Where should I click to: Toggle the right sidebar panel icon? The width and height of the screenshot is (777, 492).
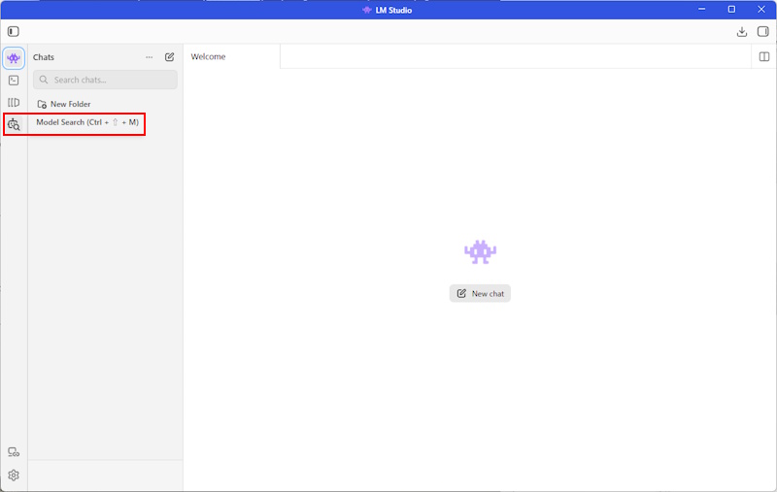(763, 31)
